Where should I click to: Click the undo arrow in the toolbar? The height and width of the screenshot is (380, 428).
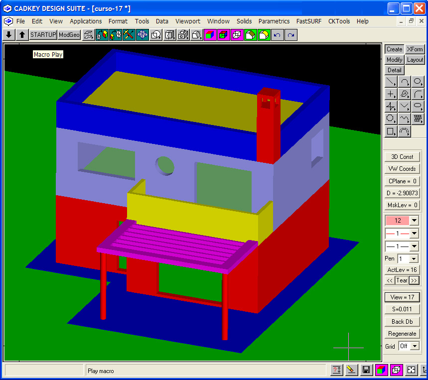pos(278,35)
